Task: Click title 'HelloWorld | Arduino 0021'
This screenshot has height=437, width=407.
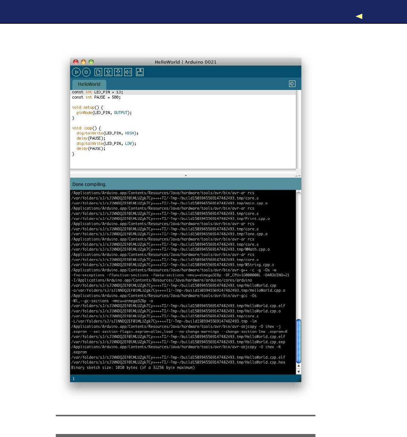Action: pos(185,62)
